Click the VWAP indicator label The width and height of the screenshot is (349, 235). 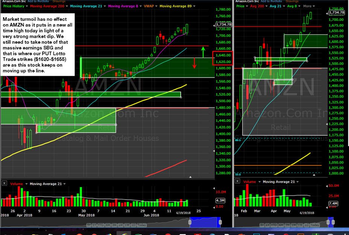(x=149, y=6)
